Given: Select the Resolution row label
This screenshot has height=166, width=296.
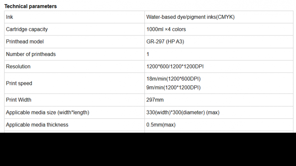Looking at the screenshot, I should point(18,66).
